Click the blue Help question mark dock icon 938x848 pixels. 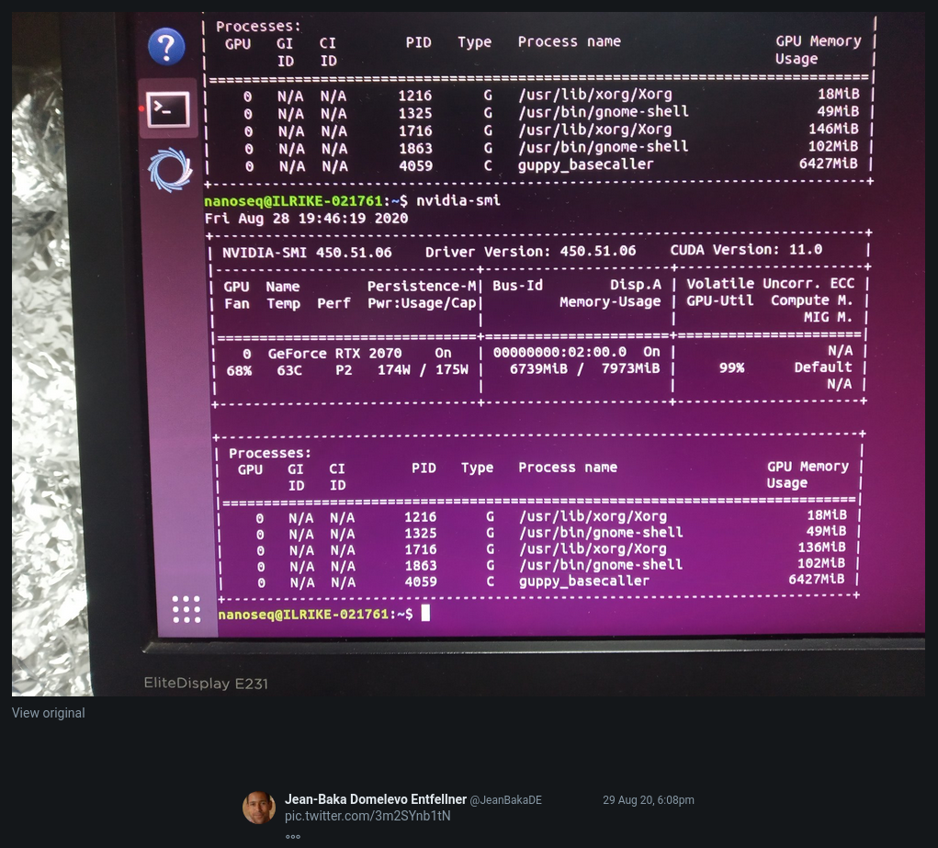coord(166,46)
